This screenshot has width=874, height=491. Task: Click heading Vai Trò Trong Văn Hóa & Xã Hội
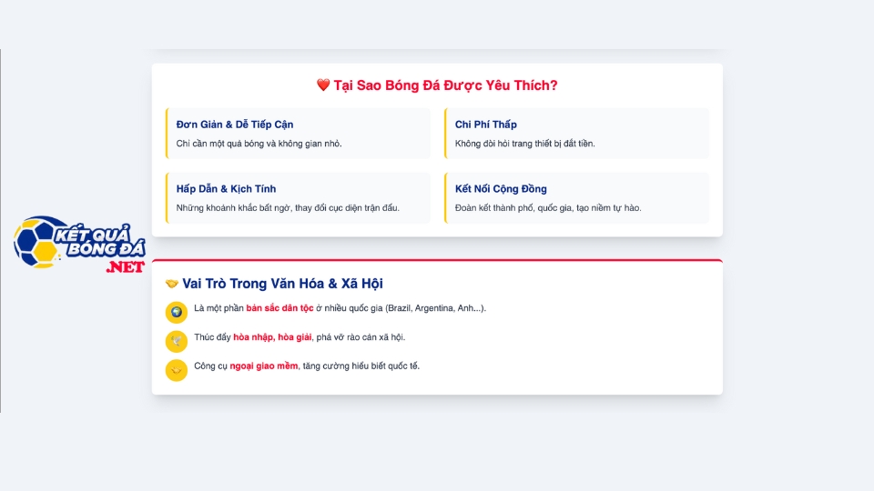tap(282, 284)
